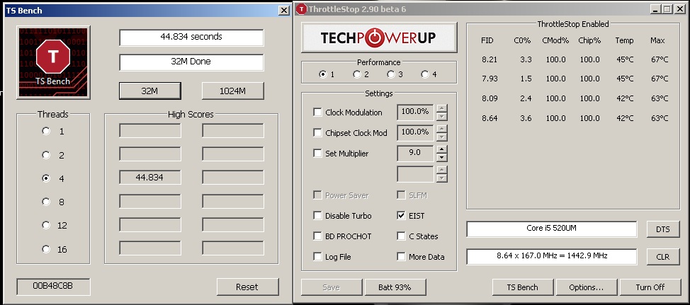This screenshot has height=305, width=690.
Task: Click the CMod% column header
Action: click(555, 40)
